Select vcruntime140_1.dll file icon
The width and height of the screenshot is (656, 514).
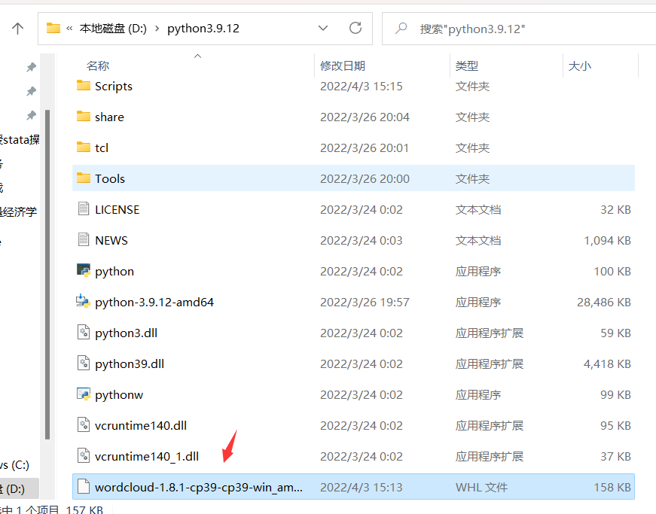84,455
